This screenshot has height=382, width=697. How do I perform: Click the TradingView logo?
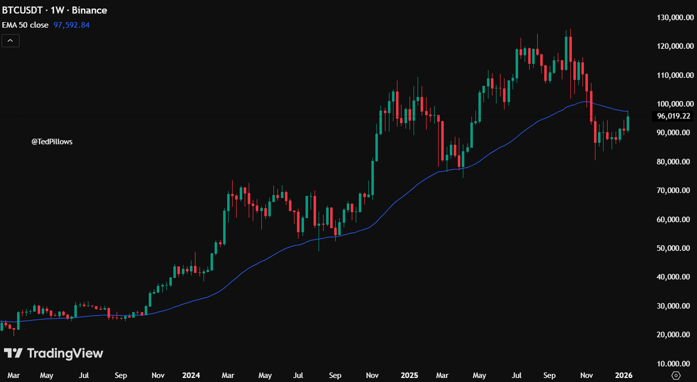[53, 353]
